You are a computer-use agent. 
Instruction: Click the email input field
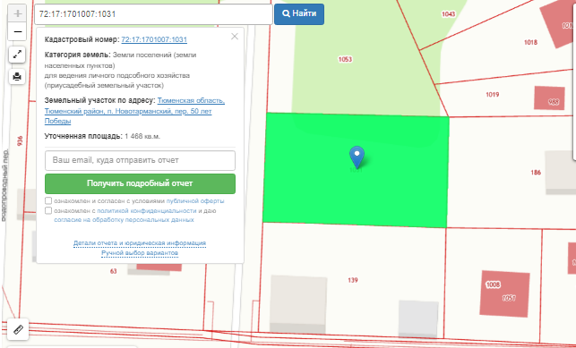[x=140, y=160]
